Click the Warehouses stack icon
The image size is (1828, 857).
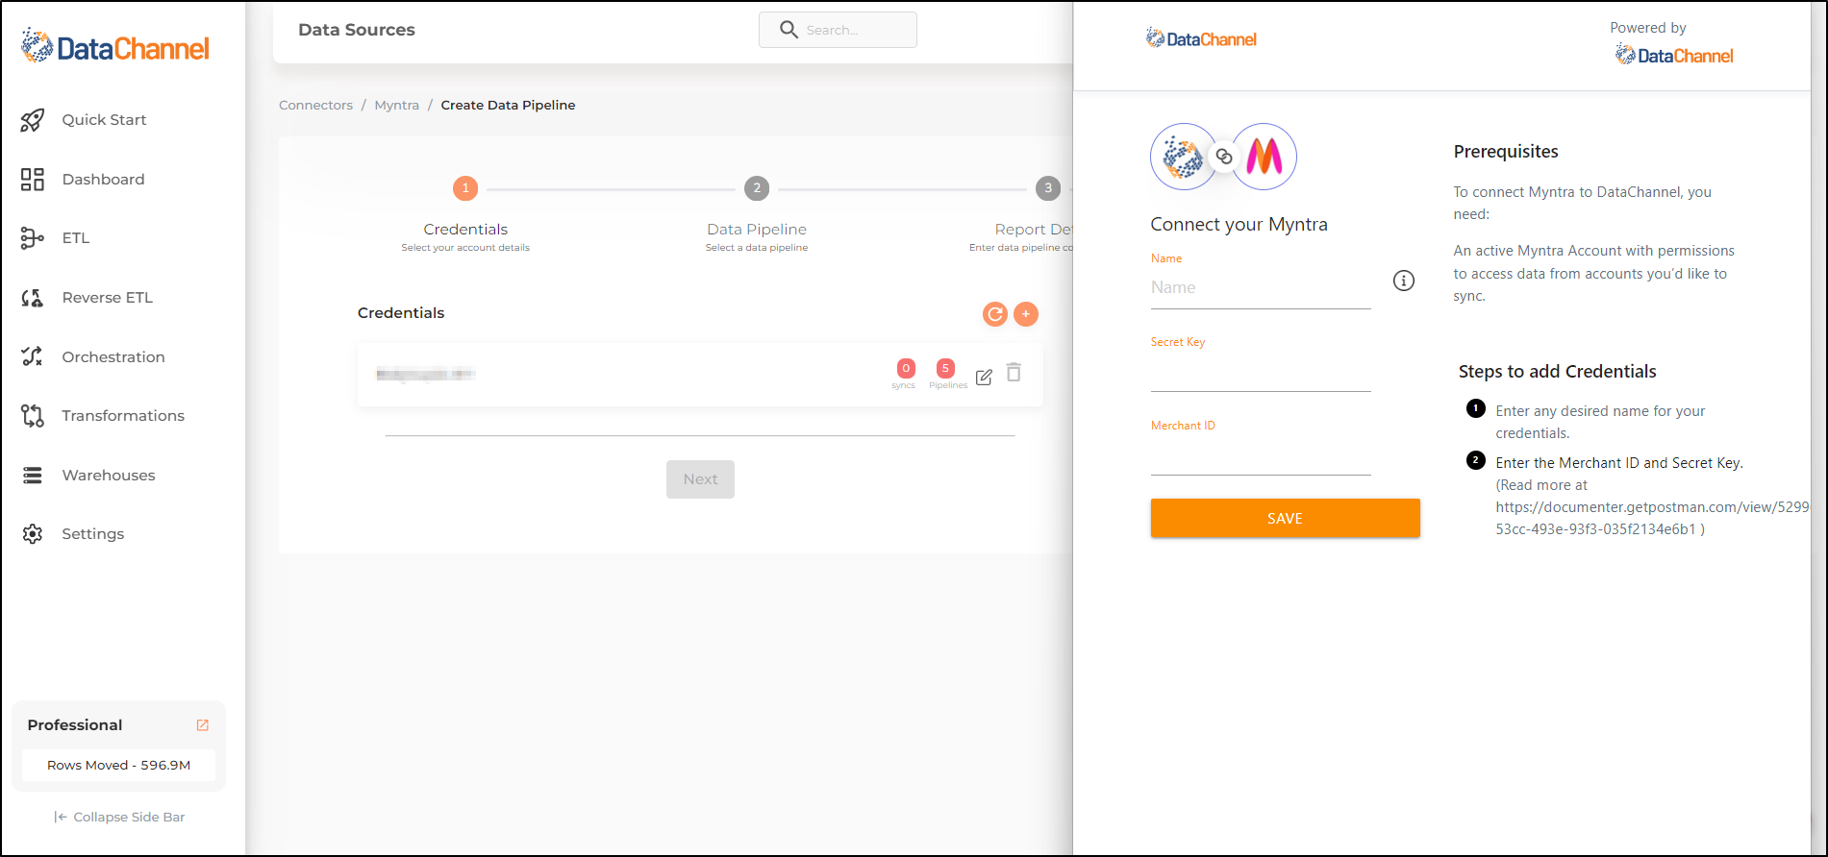(33, 476)
